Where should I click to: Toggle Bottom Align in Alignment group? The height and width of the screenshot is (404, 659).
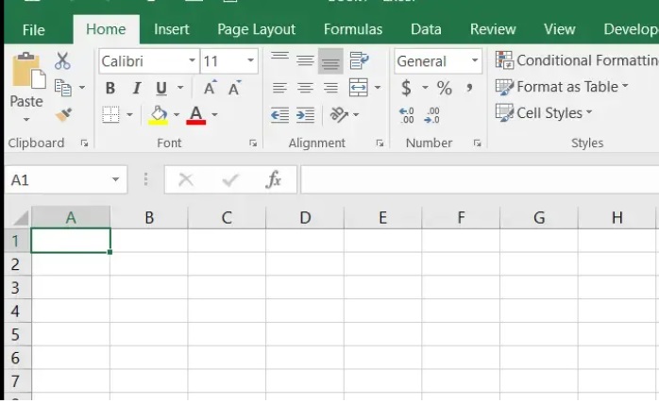(x=330, y=61)
